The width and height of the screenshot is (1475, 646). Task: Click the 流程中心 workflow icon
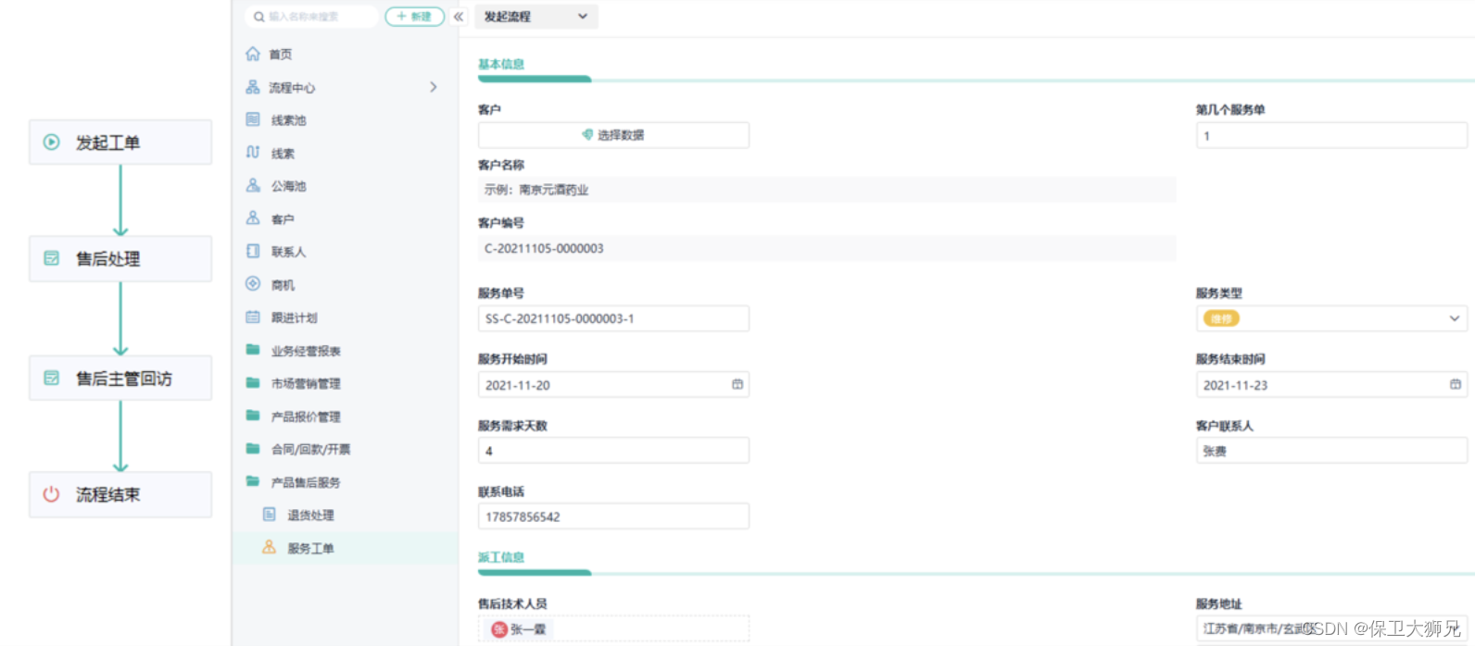[253, 87]
